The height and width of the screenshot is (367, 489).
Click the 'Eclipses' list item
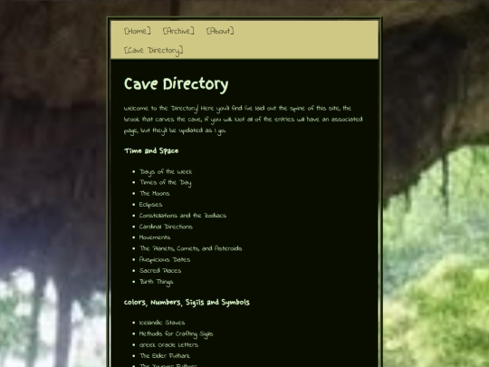(x=150, y=205)
